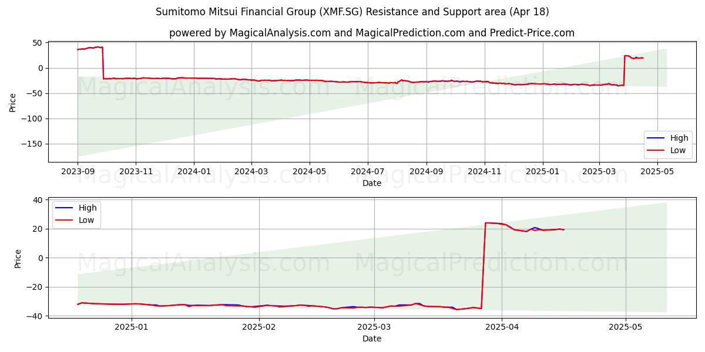
Task: Click the 2024-01 date tick label
Action: tap(194, 172)
